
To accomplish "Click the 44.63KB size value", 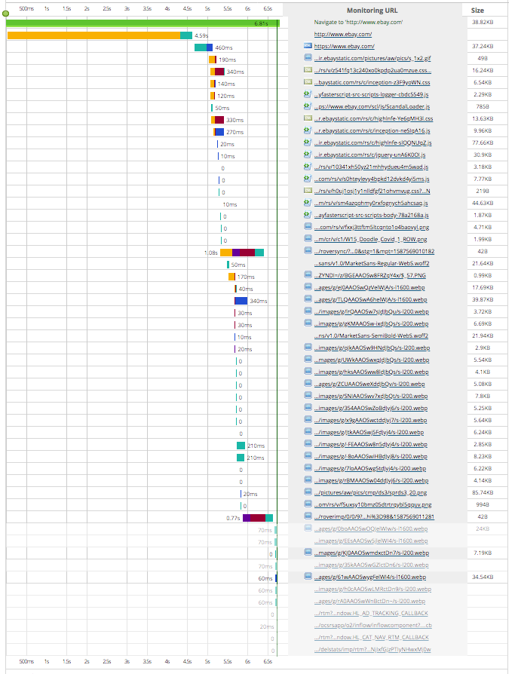I will 483,203.
